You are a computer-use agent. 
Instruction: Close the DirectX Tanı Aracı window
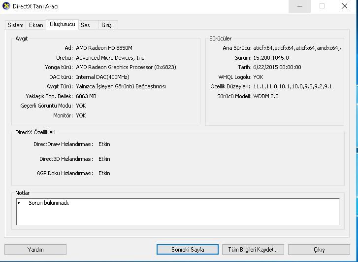pos(345,6)
